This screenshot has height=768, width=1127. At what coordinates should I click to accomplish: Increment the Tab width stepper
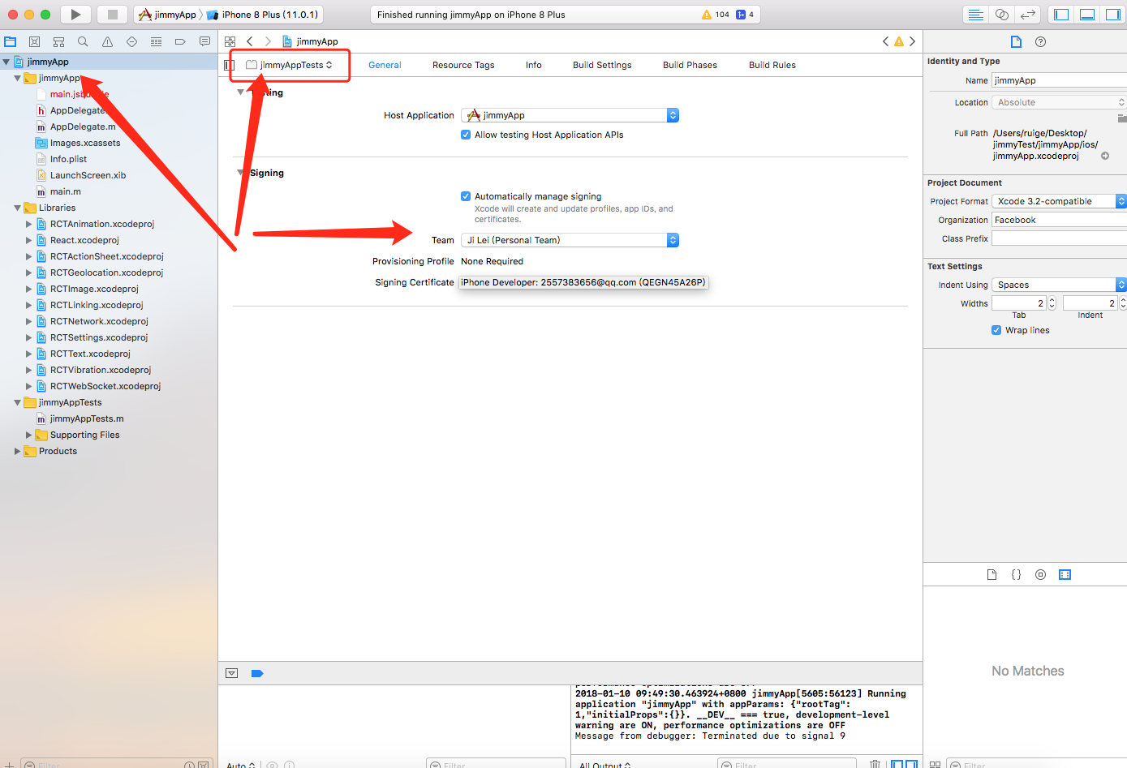pyautogui.click(x=1052, y=299)
